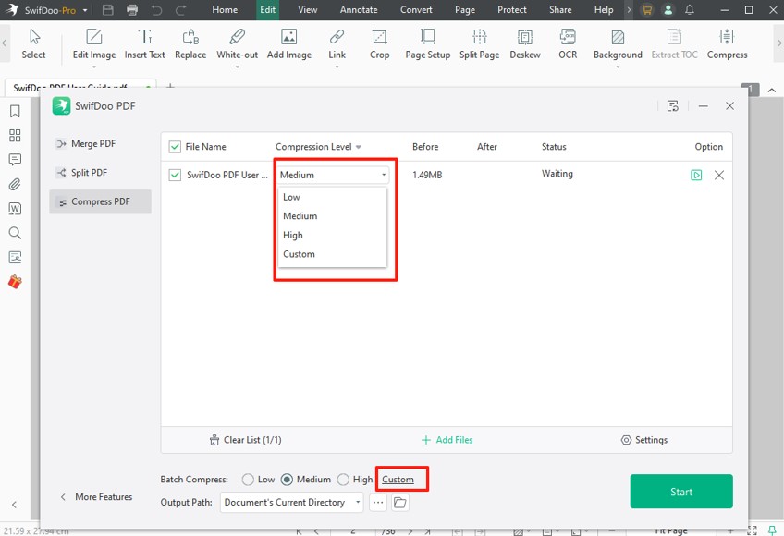The image size is (784, 536).
Task: Open the Protect tab
Action: [512, 10]
